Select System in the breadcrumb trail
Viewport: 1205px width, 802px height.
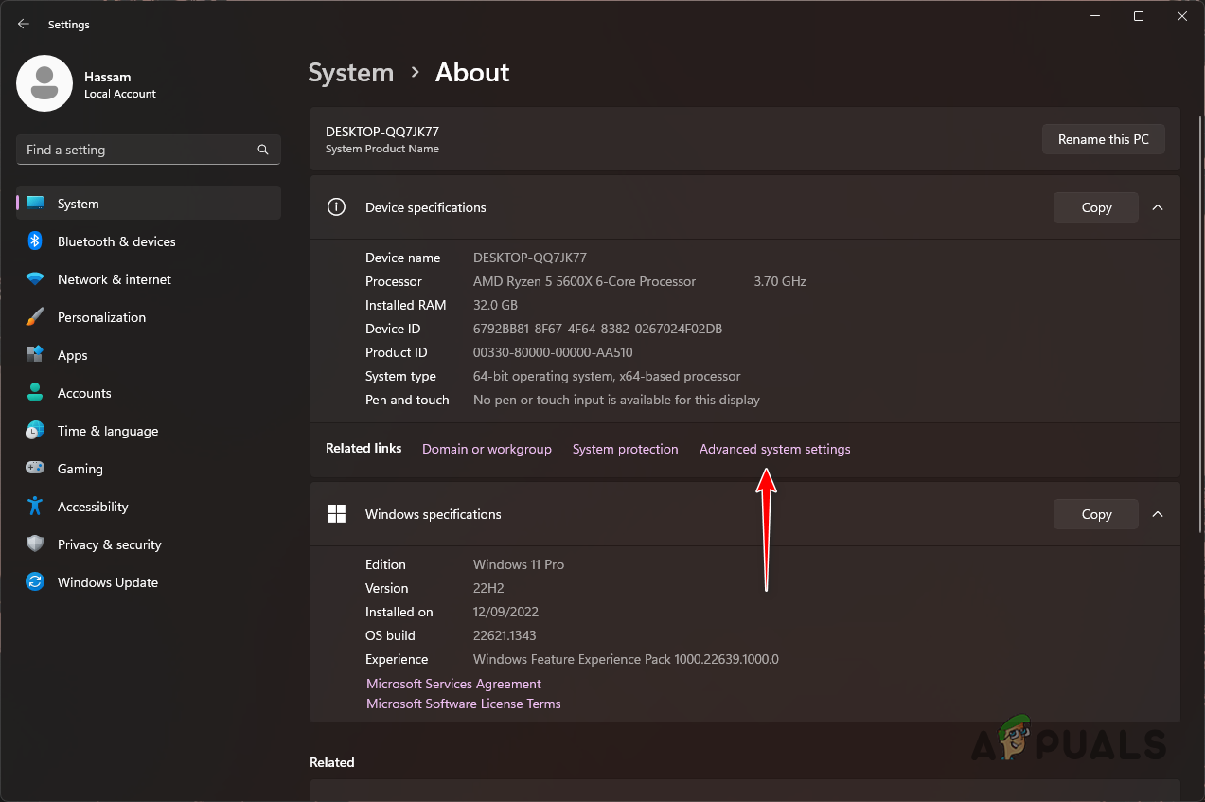(350, 72)
